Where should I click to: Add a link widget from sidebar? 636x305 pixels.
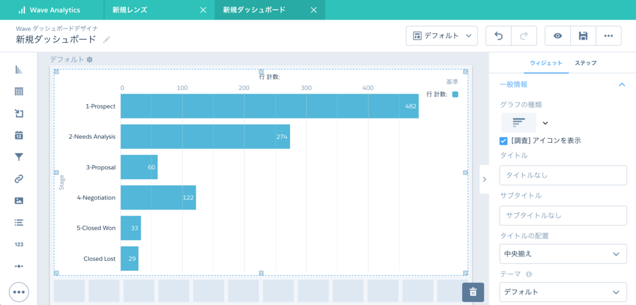click(x=19, y=179)
